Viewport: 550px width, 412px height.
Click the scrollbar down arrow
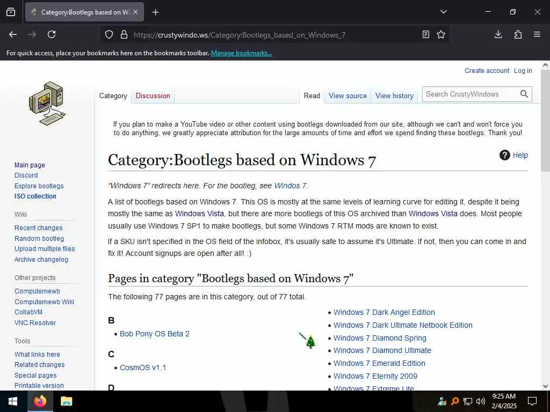tap(545, 386)
